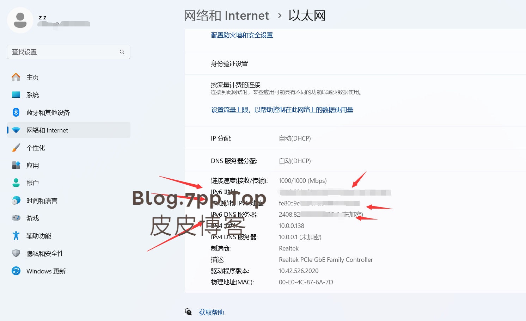Click the search magnifier icon

click(122, 52)
